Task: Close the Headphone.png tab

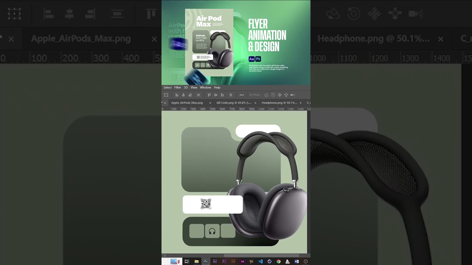Action: pyautogui.click(x=301, y=103)
